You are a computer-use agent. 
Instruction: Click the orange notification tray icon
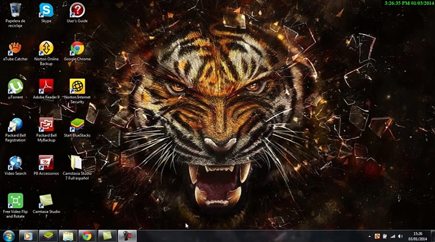(377, 236)
